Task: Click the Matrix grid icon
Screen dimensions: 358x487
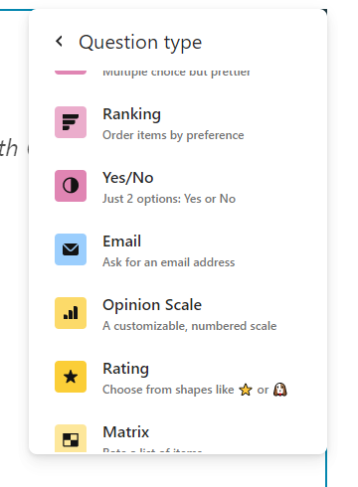Action: click(x=71, y=438)
